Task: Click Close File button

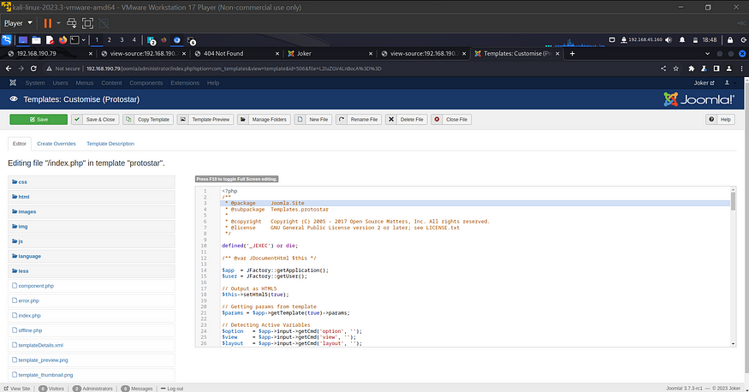Action: [451, 119]
